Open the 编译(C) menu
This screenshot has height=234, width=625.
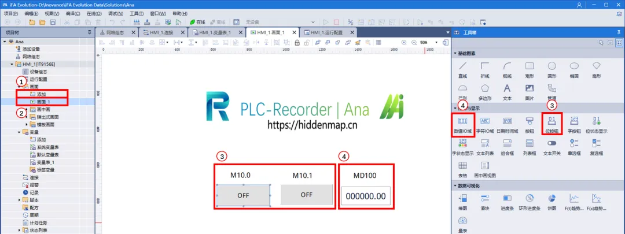pyautogui.click(x=73, y=13)
